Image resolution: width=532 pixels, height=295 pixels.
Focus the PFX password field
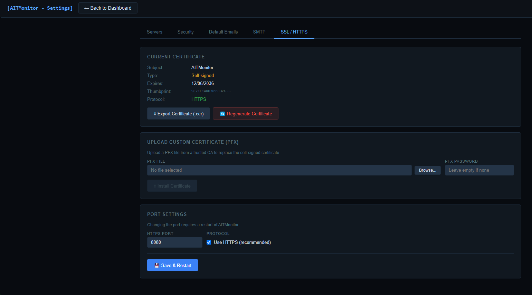pyautogui.click(x=479, y=170)
